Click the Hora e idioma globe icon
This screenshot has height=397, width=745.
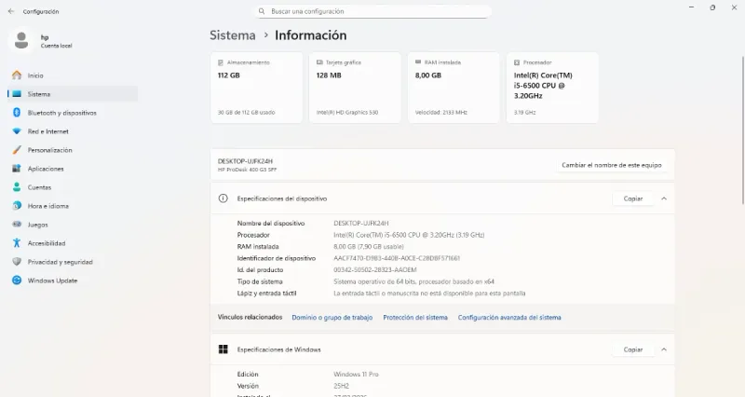[17, 206]
